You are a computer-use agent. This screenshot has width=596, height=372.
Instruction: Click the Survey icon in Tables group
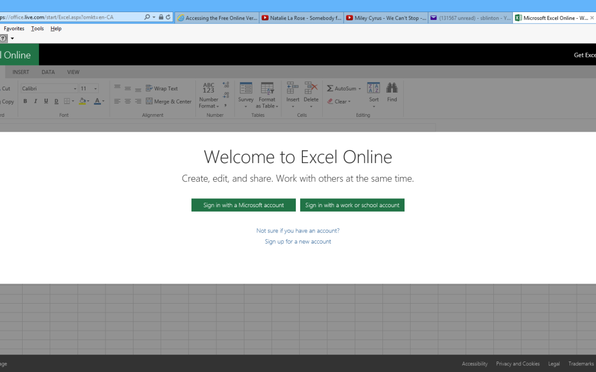tap(246, 89)
